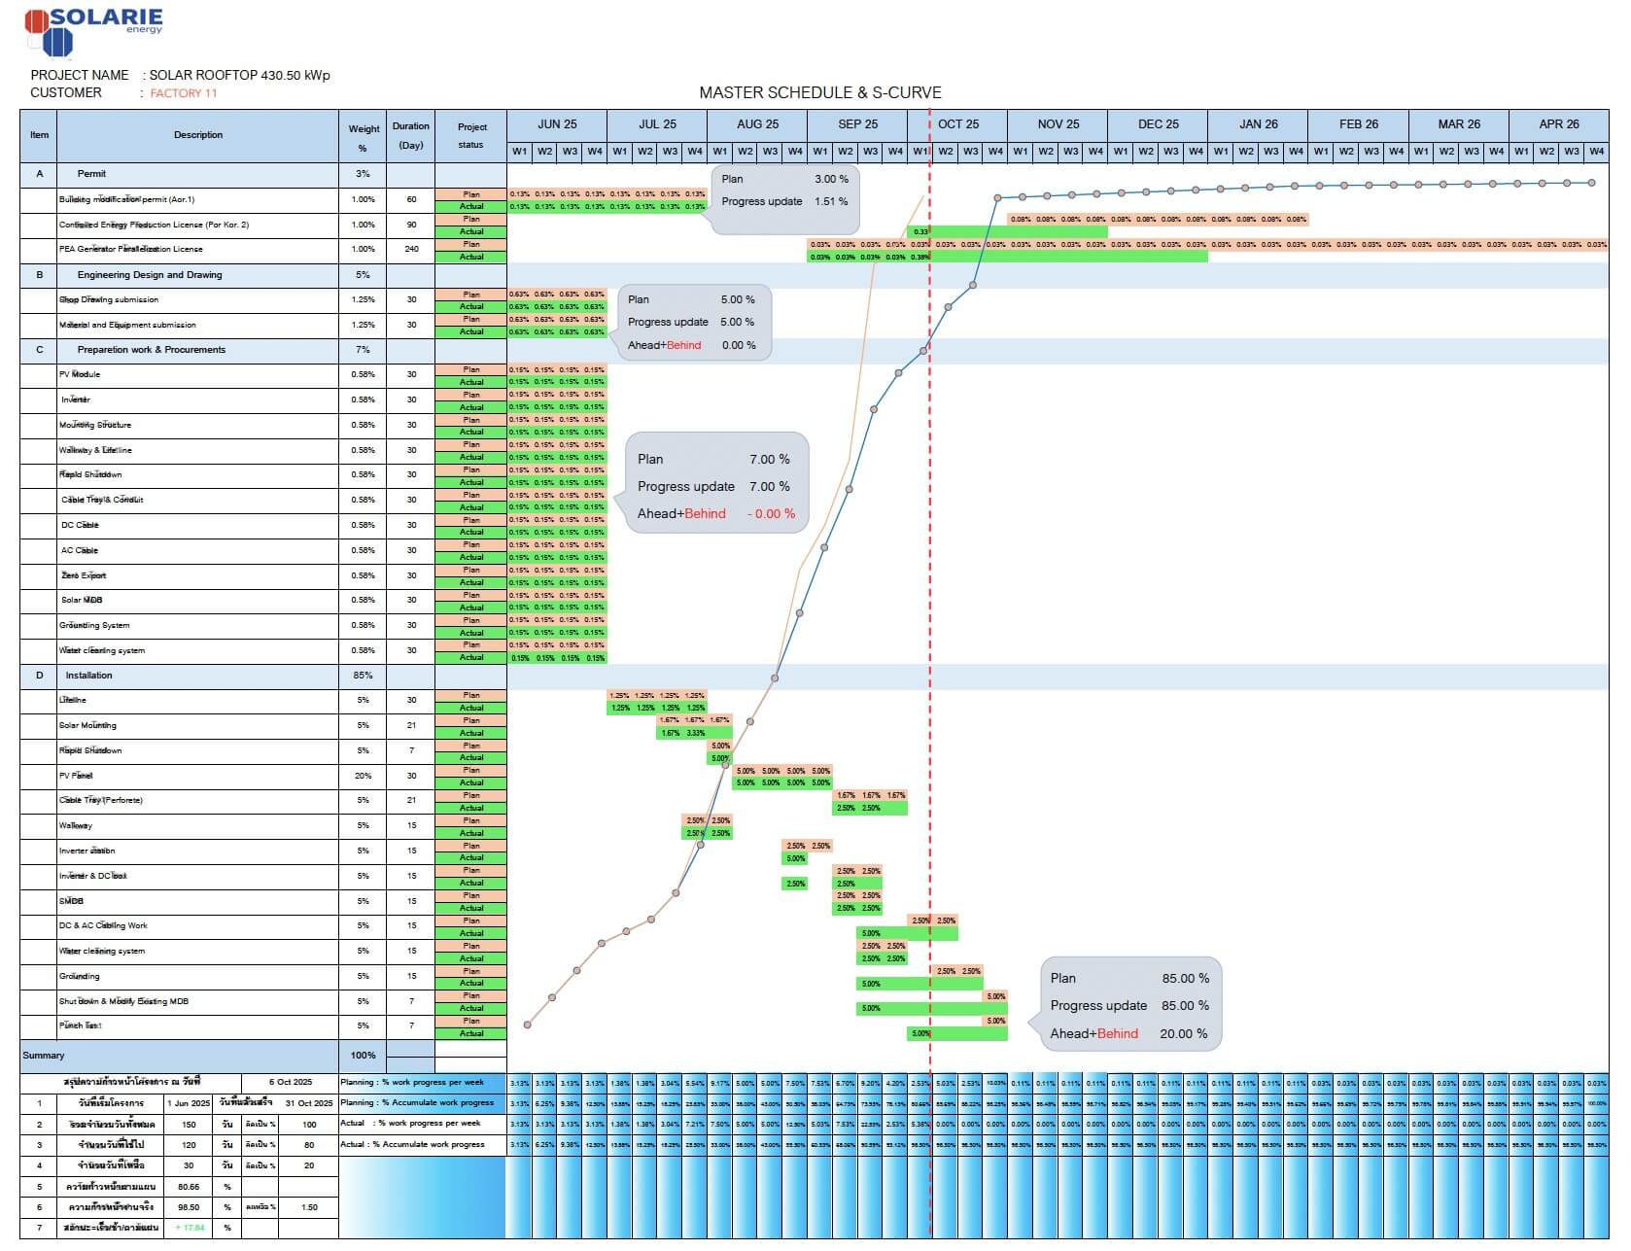Select the 6 Oct 2025 date cell
Screen dimensions: 1631x1251
(x=291, y=1083)
